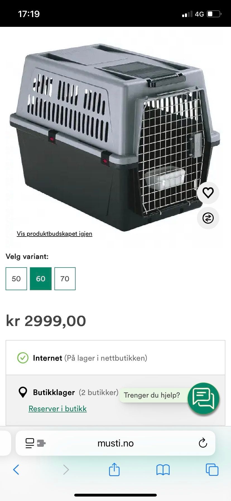The image size is (231, 501).
Task: Reload the page in Safari
Action: point(203,443)
